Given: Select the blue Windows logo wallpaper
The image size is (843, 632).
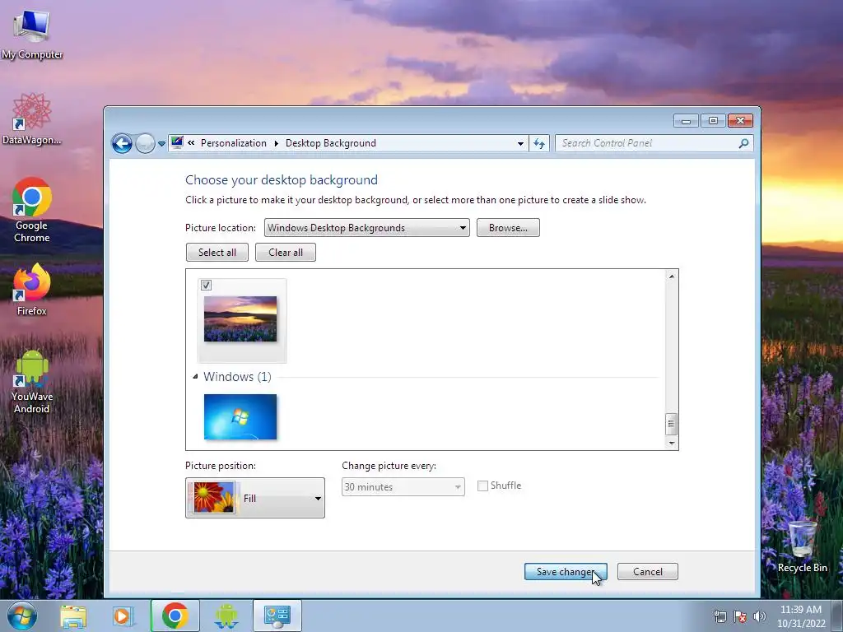Looking at the screenshot, I should pos(240,417).
